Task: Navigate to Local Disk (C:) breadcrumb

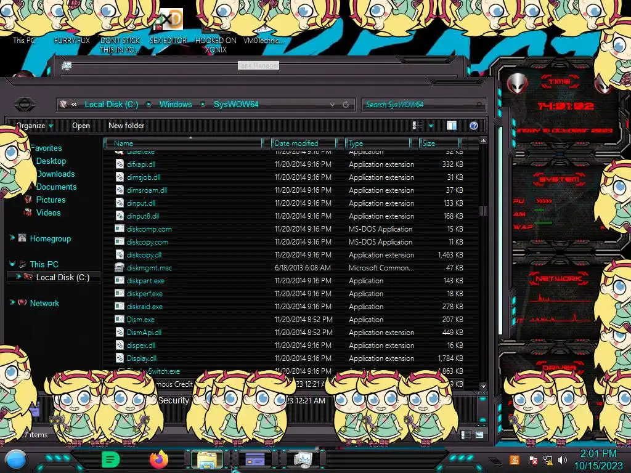Action: 112,104
